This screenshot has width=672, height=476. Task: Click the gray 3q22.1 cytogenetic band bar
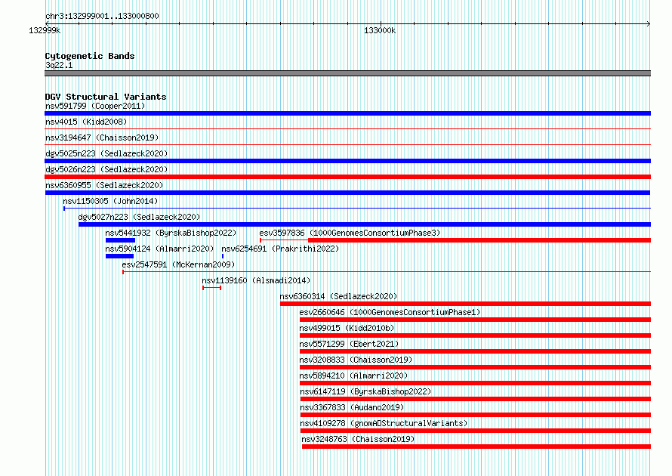[x=347, y=73]
